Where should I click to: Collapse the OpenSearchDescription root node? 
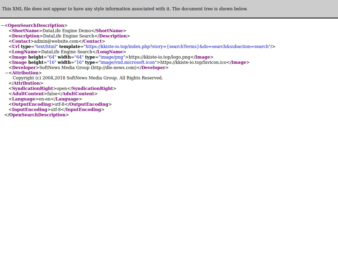(x=2, y=26)
